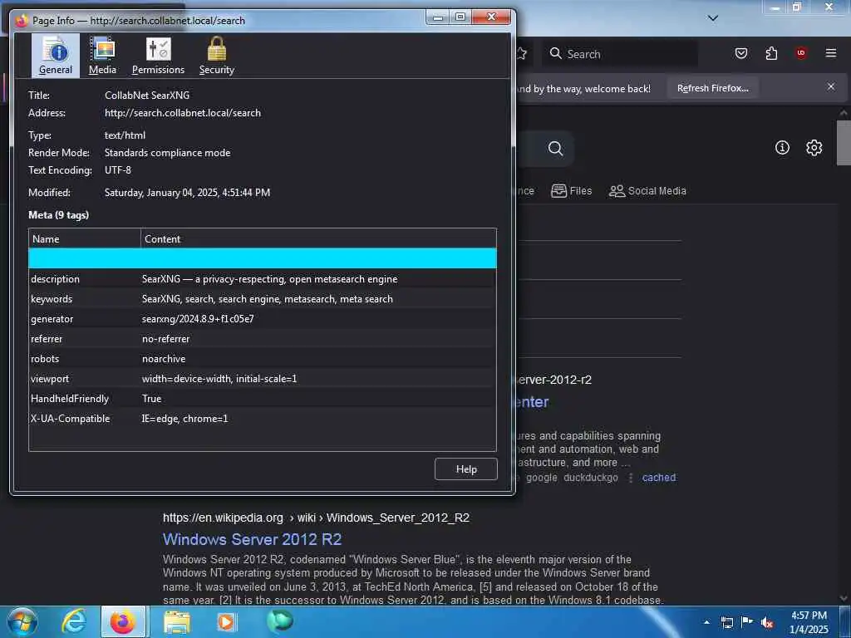Dismiss the welcome back notification bar

coord(831,86)
